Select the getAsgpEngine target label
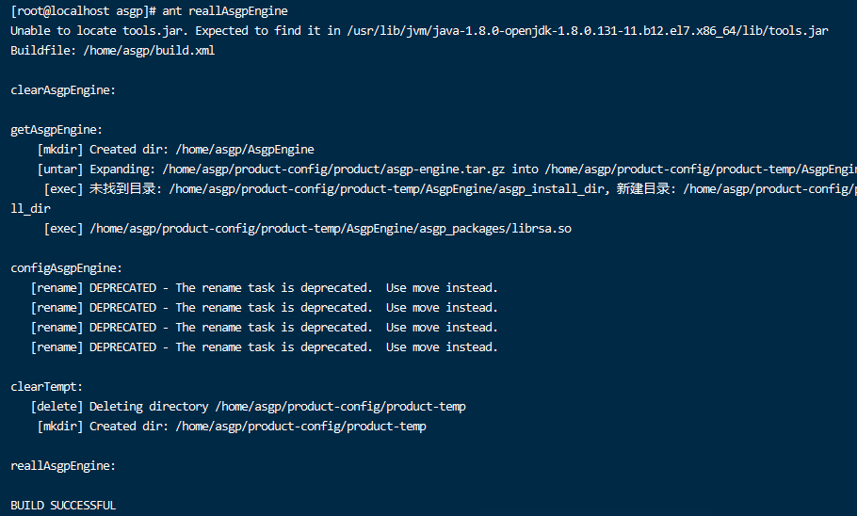The width and height of the screenshot is (857, 516). coord(57,130)
